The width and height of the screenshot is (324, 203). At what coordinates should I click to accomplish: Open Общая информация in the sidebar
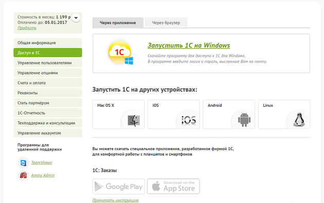[48, 43]
